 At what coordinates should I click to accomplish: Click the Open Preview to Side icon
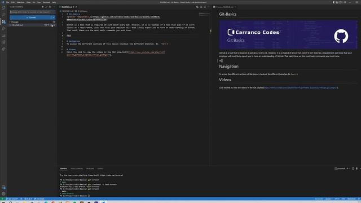[201, 7]
